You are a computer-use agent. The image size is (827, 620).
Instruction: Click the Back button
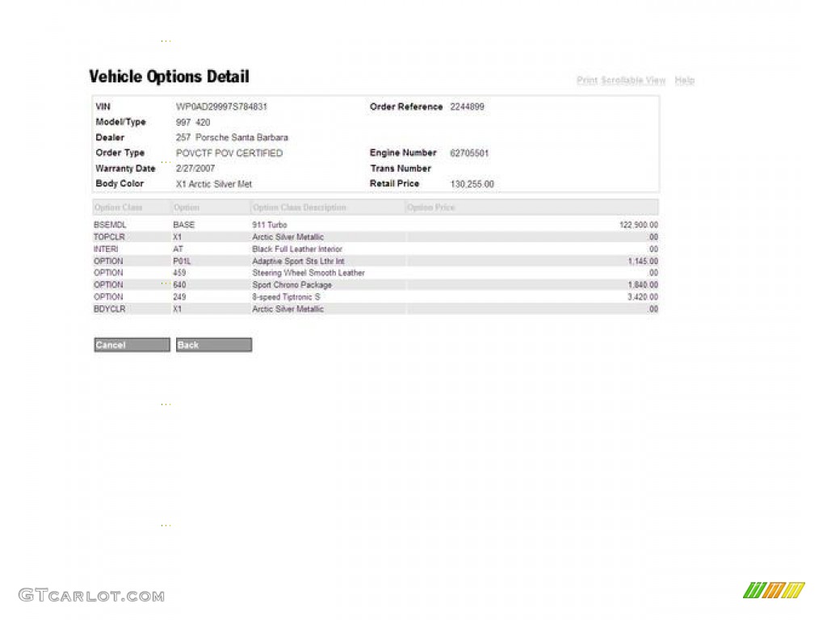(213, 345)
